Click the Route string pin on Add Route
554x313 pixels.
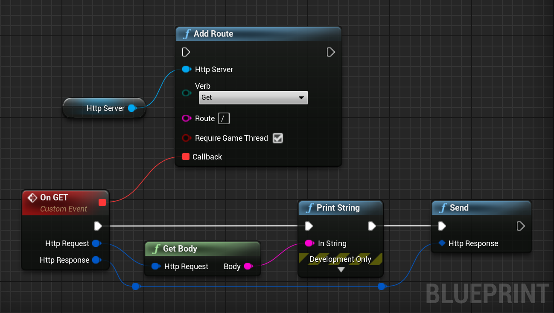(x=187, y=119)
